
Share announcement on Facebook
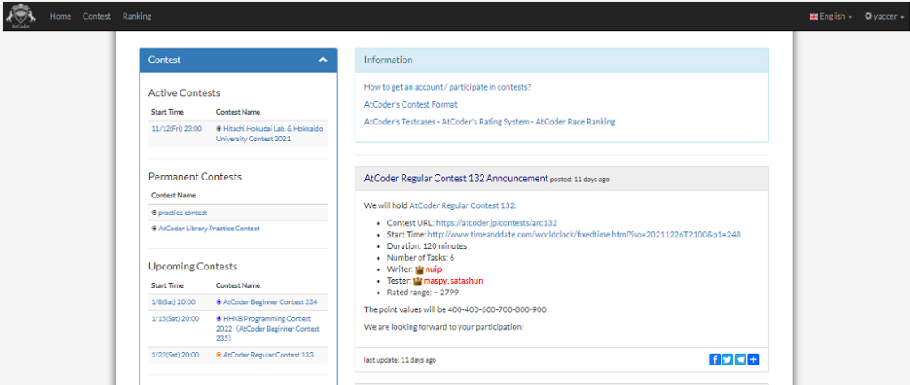(714, 359)
